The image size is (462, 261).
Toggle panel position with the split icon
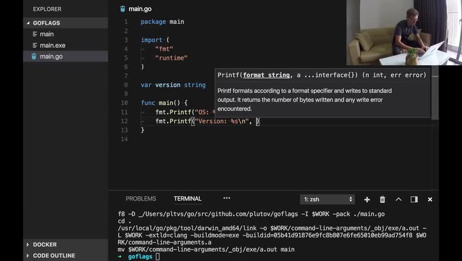(x=414, y=200)
